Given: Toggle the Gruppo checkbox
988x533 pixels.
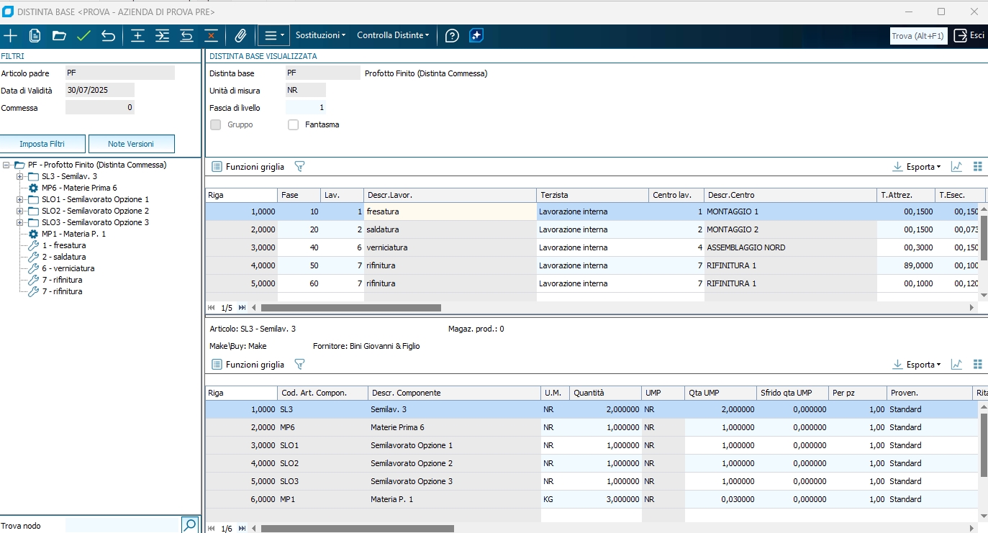Looking at the screenshot, I should pyautogui.click(x=215, y=124).
